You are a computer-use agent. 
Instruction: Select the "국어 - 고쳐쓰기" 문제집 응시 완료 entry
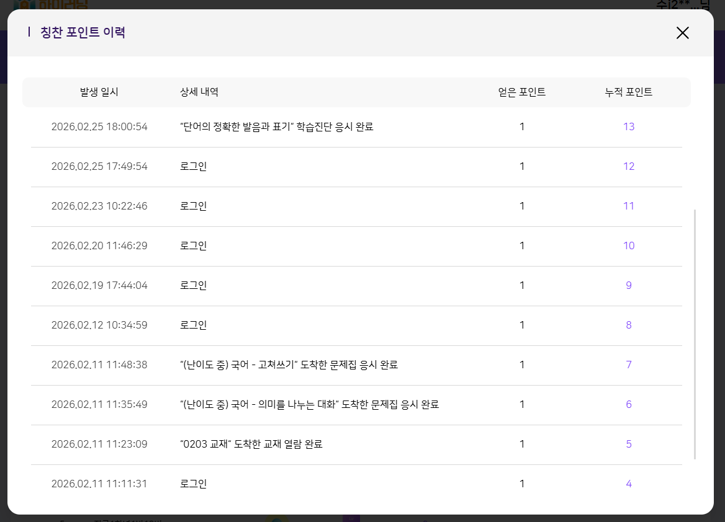(289, 365)
